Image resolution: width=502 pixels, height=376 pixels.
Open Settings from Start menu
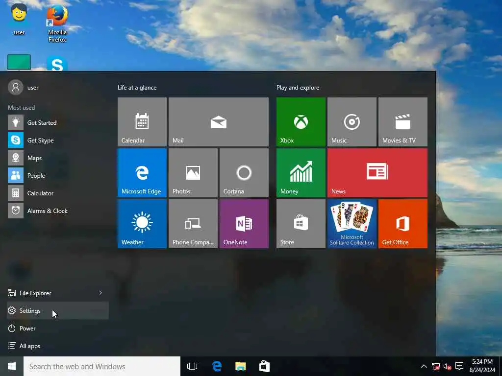(x=58, y=310)
